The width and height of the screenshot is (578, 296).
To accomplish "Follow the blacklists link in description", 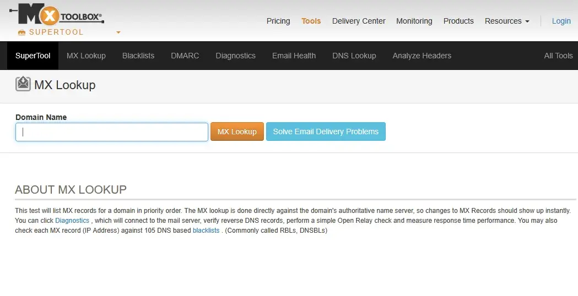I will (x=206, y=231).
